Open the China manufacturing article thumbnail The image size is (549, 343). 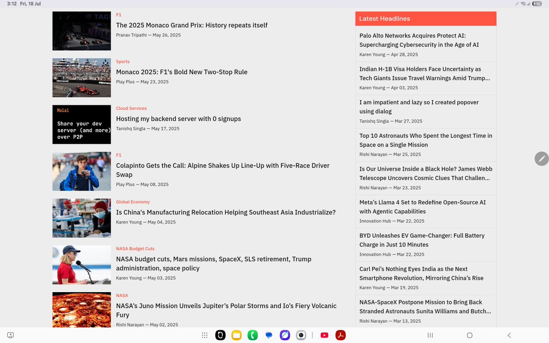pos(81,218)
